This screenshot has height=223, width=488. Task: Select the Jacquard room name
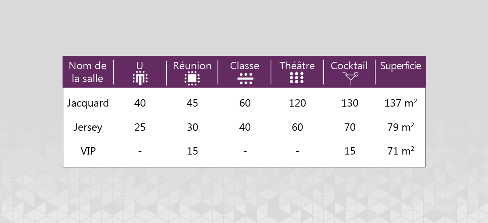click(88, 103)
